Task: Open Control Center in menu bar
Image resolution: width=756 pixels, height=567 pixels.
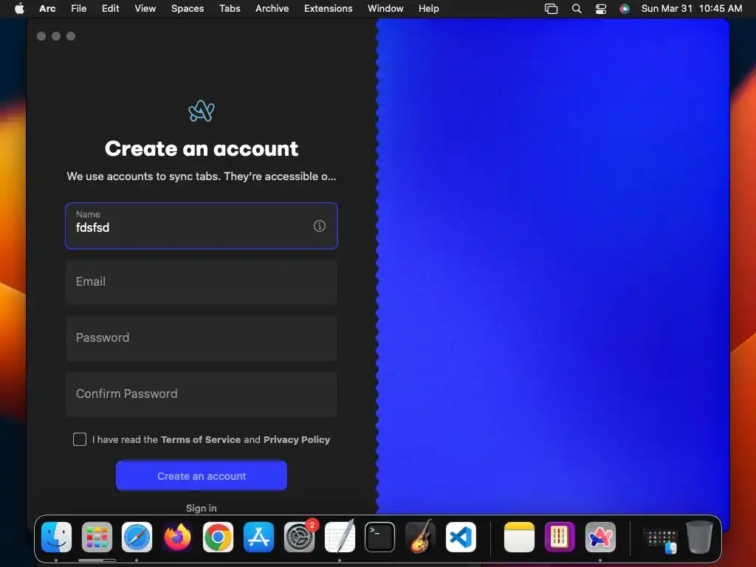Action: 601,9
